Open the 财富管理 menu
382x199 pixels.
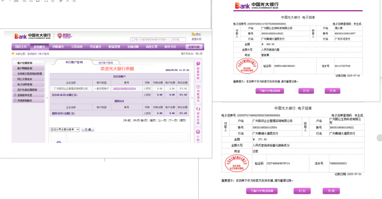coord(114,47)
